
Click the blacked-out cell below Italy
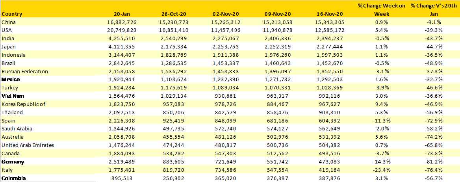tap(48, 178)
